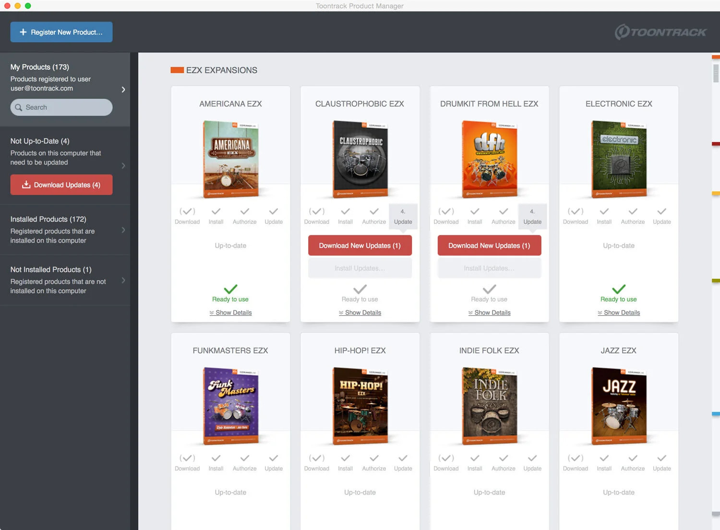Click green Ready to use check on Americana

[x=231, y=289]
